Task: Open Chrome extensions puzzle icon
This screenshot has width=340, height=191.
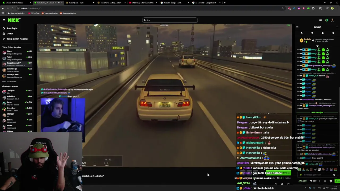Action: (313, 8)
